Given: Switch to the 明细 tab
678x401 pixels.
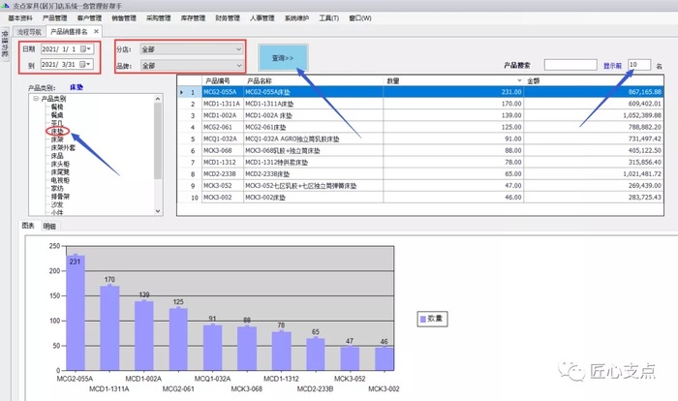Looking at the screenshot, I should [x=49, y=226].
